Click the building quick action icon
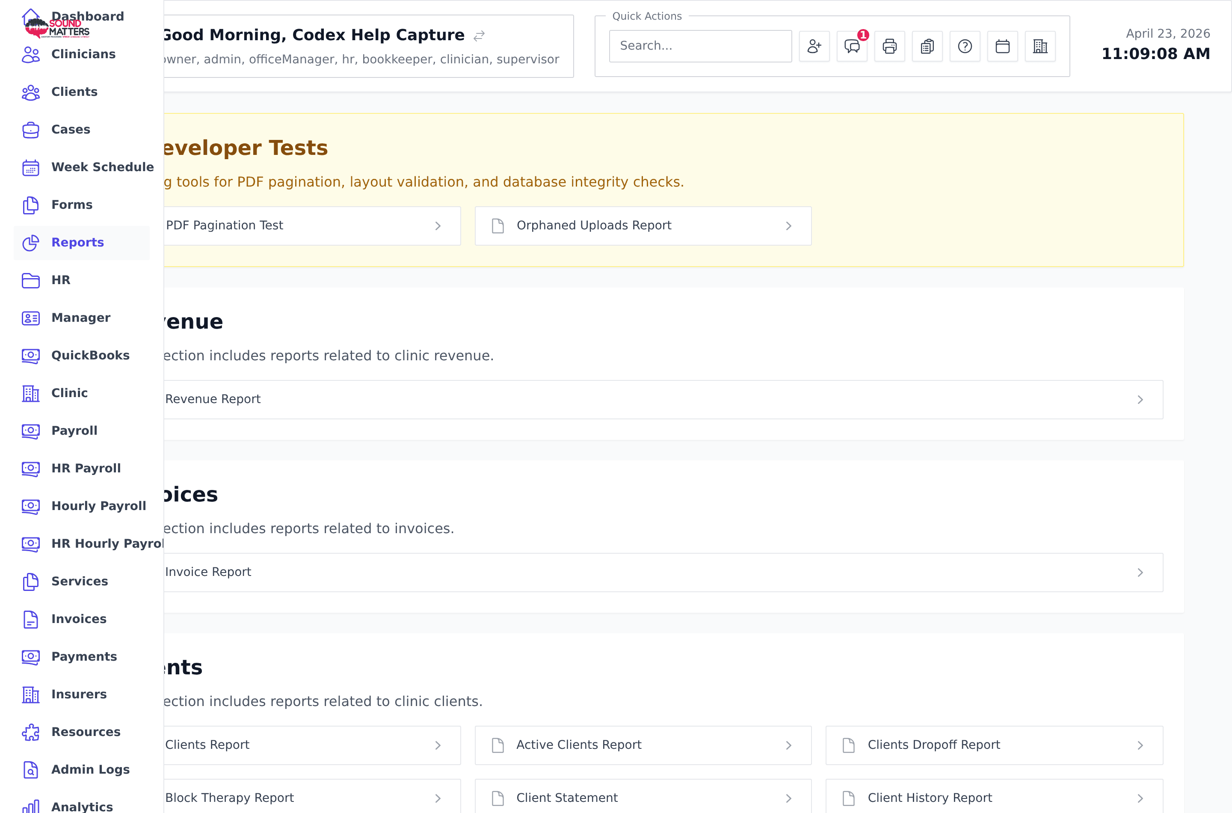 1039,46
